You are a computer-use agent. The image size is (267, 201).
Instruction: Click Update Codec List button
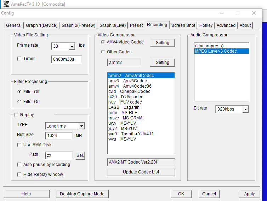pos(141,172)
